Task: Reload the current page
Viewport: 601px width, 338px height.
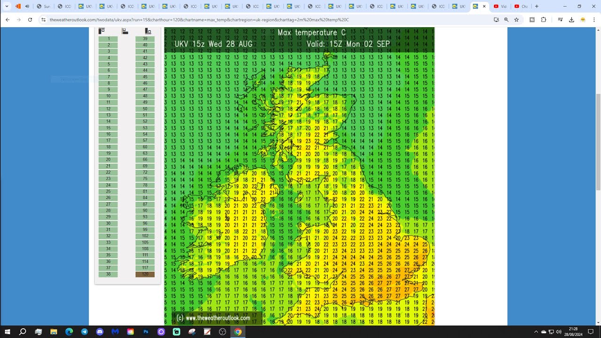Action: 30,20
